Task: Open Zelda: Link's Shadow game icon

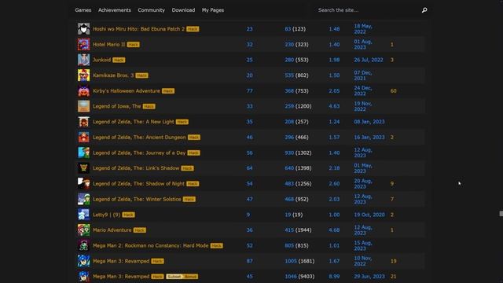Action: pos(84,168)
